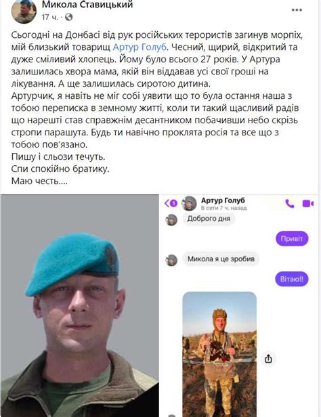Open Микола Ставицький's profile picture

point(24,11)
